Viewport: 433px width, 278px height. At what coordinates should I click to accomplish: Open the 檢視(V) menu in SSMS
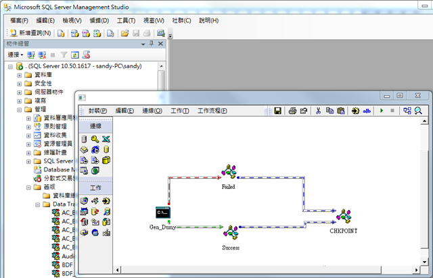click(x=72, y=21)
